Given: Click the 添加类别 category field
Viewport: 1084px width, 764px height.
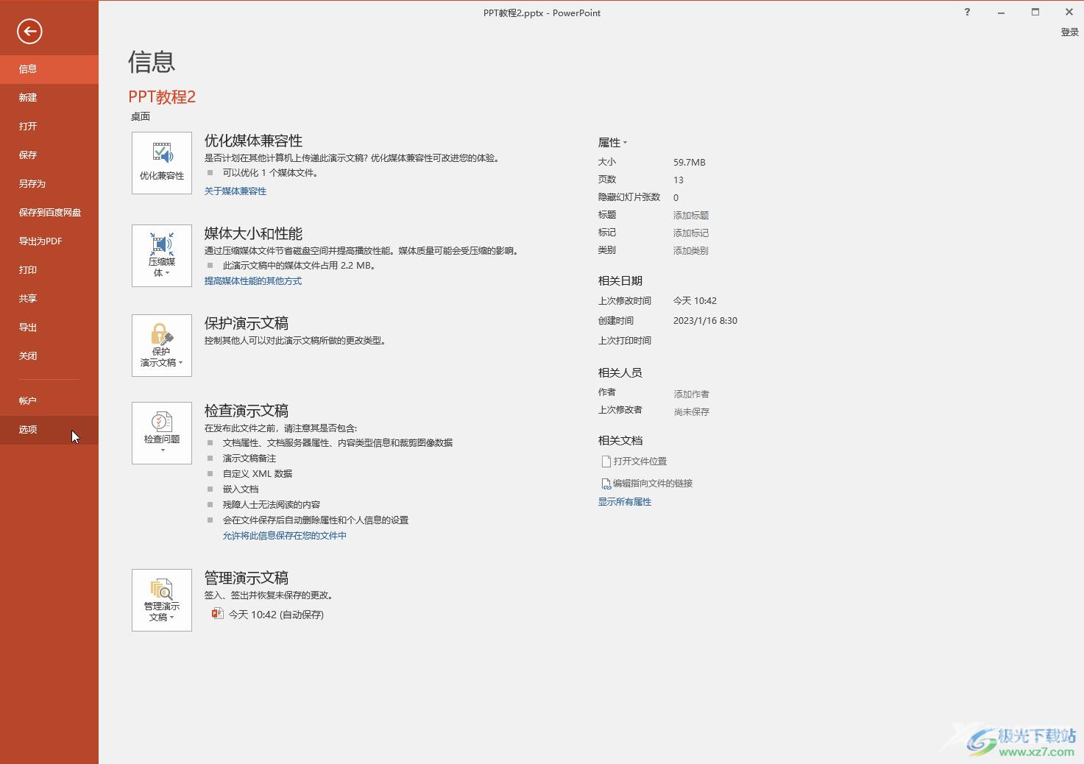Looking at the screenshot, I should (x=691, y=251).
